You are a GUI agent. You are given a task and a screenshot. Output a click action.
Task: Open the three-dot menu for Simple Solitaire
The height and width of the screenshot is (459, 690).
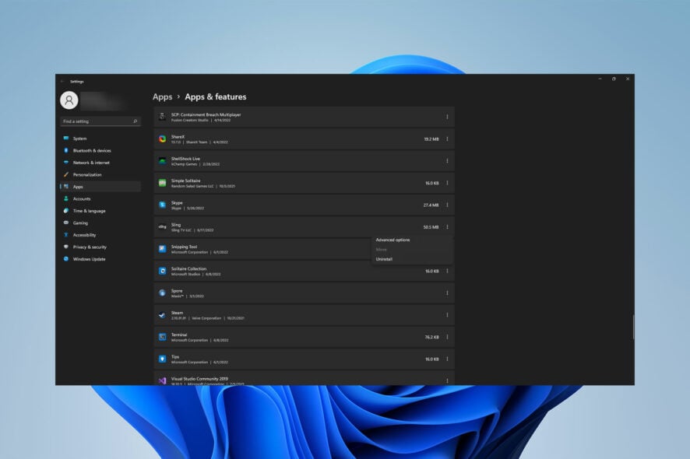click(447, 183)
